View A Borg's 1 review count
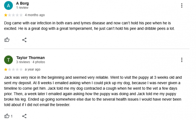196x120 pixels. (x=22, y=8)
